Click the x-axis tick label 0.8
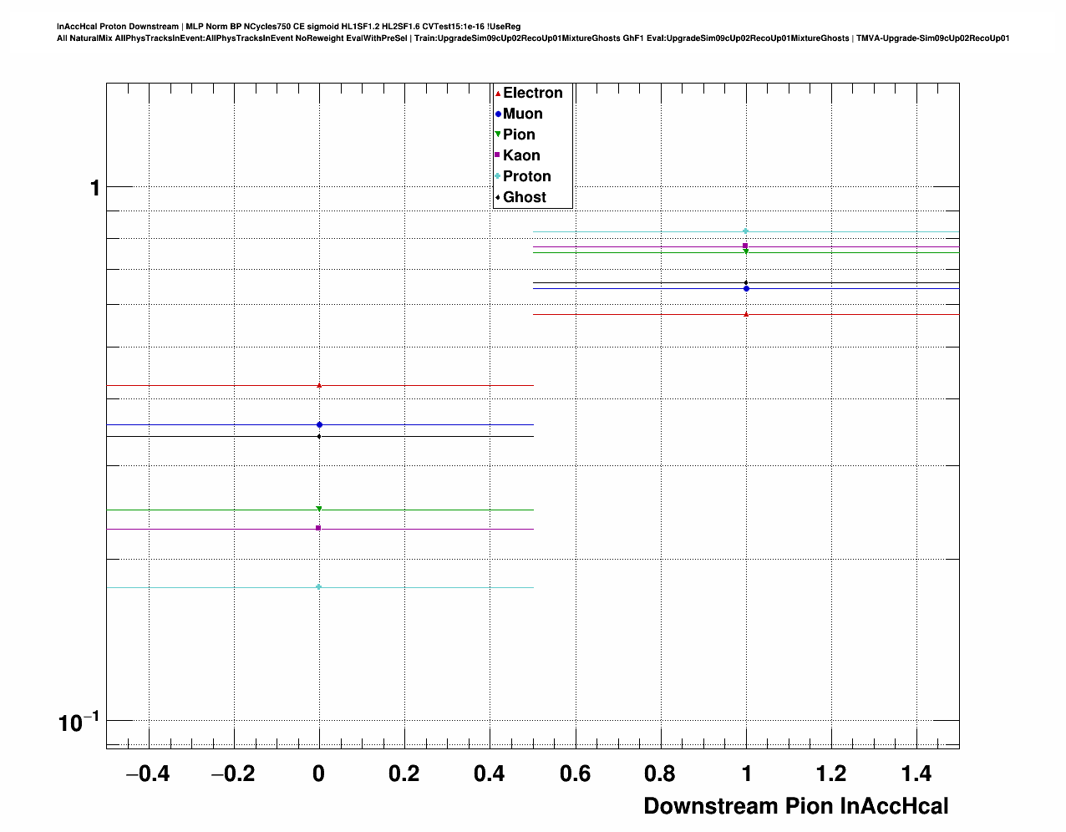 point(661,774)
